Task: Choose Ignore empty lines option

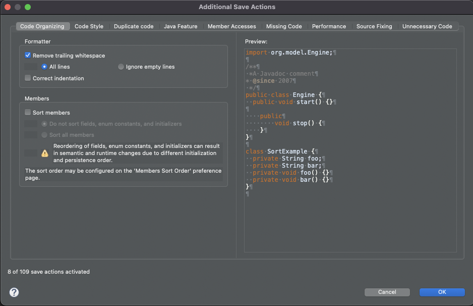Action: click(121, 67)
